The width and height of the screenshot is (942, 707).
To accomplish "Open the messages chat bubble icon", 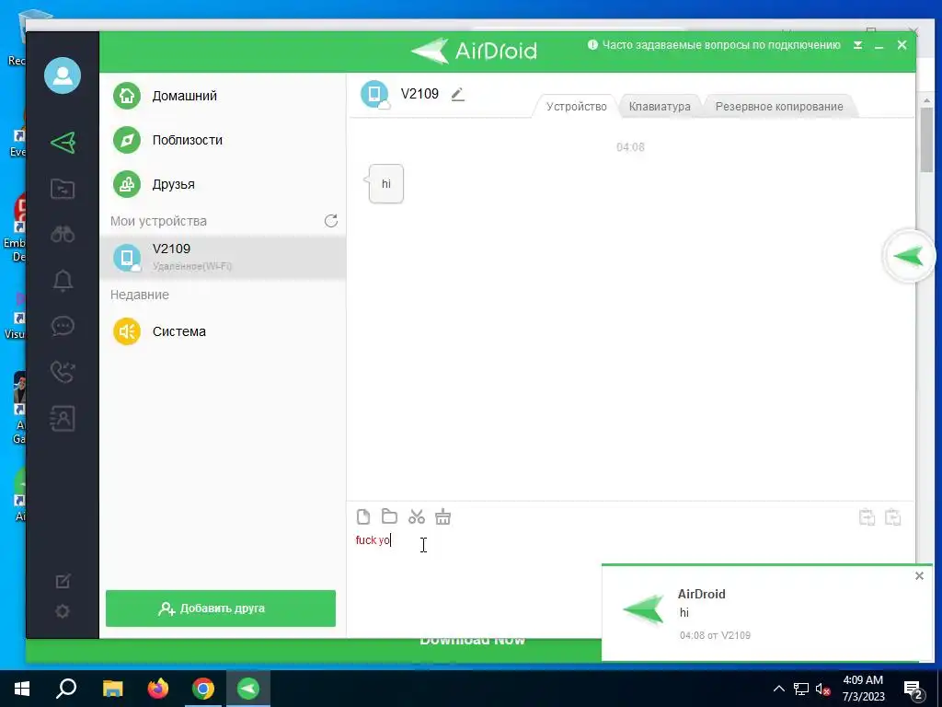I will [63, 326].
